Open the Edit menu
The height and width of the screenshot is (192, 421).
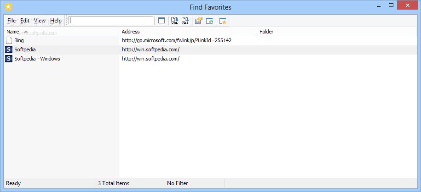click(25, 21)
